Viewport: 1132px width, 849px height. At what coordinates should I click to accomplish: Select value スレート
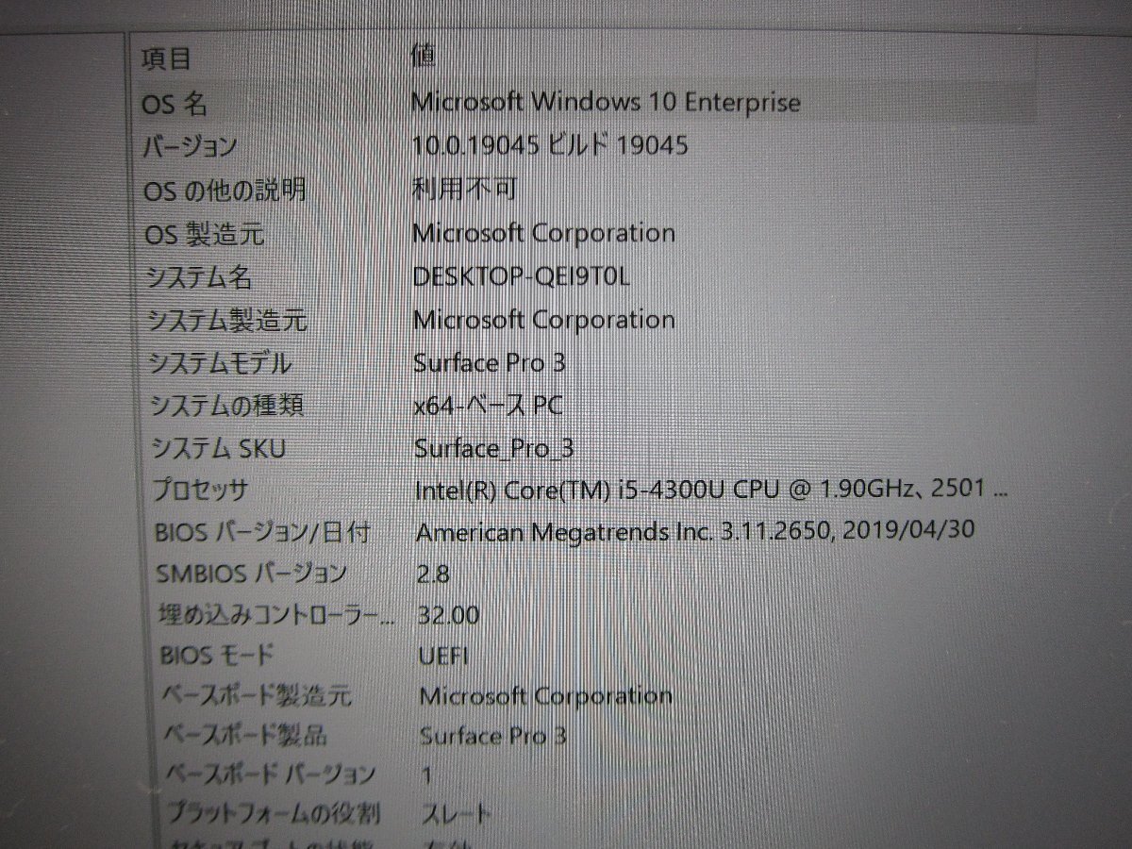point(457,812)
